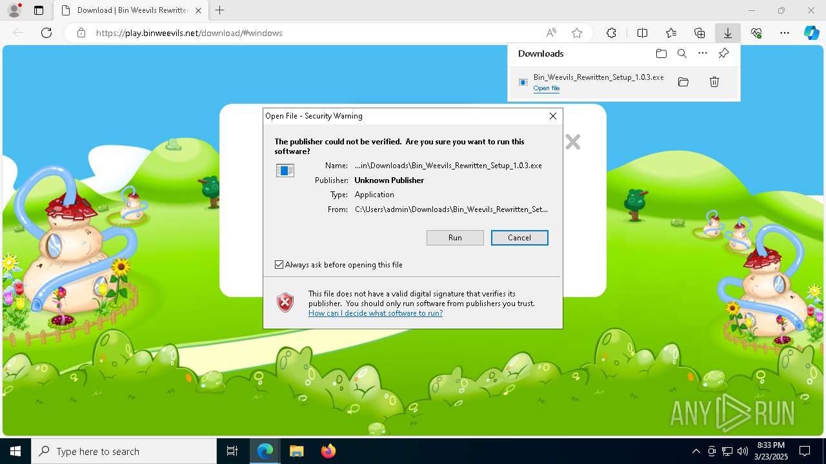
Task: Click the taskbar search box
Action: tap(124, 451)
